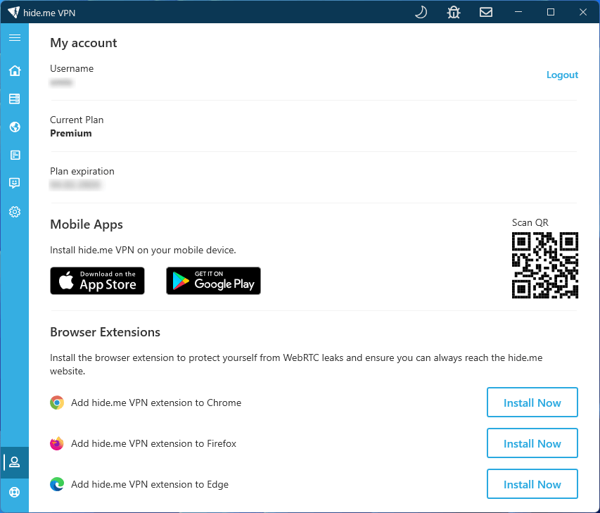Click the blurred plan expiration date
This screenshot has width=600, height=513.
click(x=75, y=185)
